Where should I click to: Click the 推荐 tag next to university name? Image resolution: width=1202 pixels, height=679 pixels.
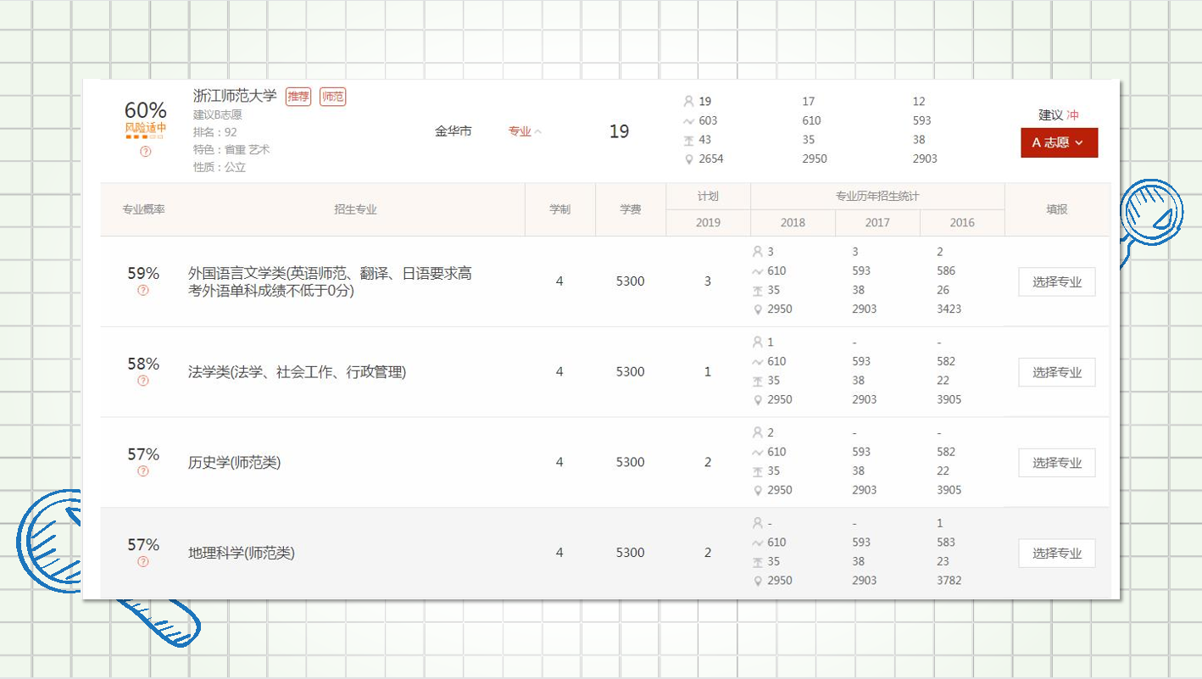click(x=298, y=97)
